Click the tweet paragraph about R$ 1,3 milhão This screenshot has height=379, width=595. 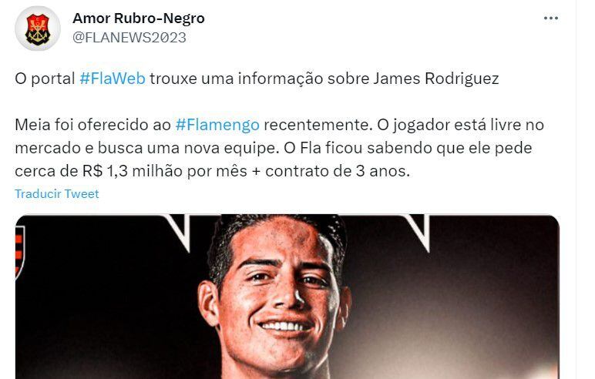[280, 148]
